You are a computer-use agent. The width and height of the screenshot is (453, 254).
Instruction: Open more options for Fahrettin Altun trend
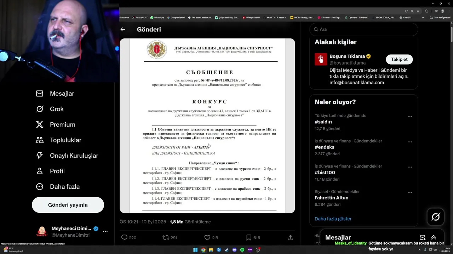click(409, 193)
